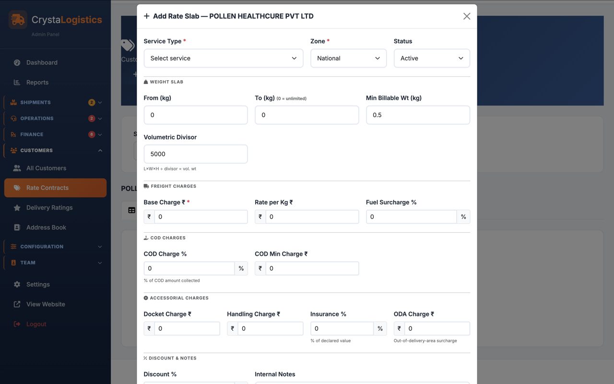614x384 pixels.
Task: Open Dashboard from the sidebar
Action: [55, 62]
